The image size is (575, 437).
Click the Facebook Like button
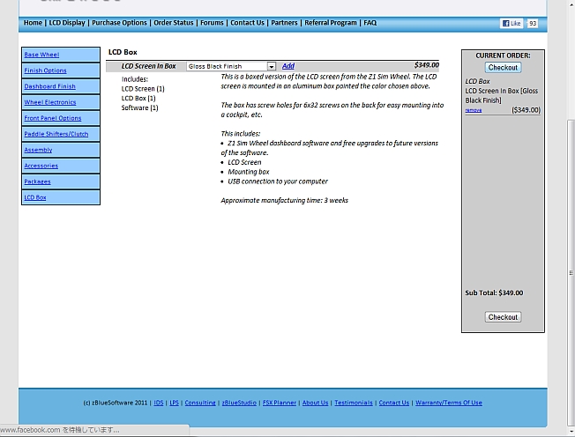[512, 24]
